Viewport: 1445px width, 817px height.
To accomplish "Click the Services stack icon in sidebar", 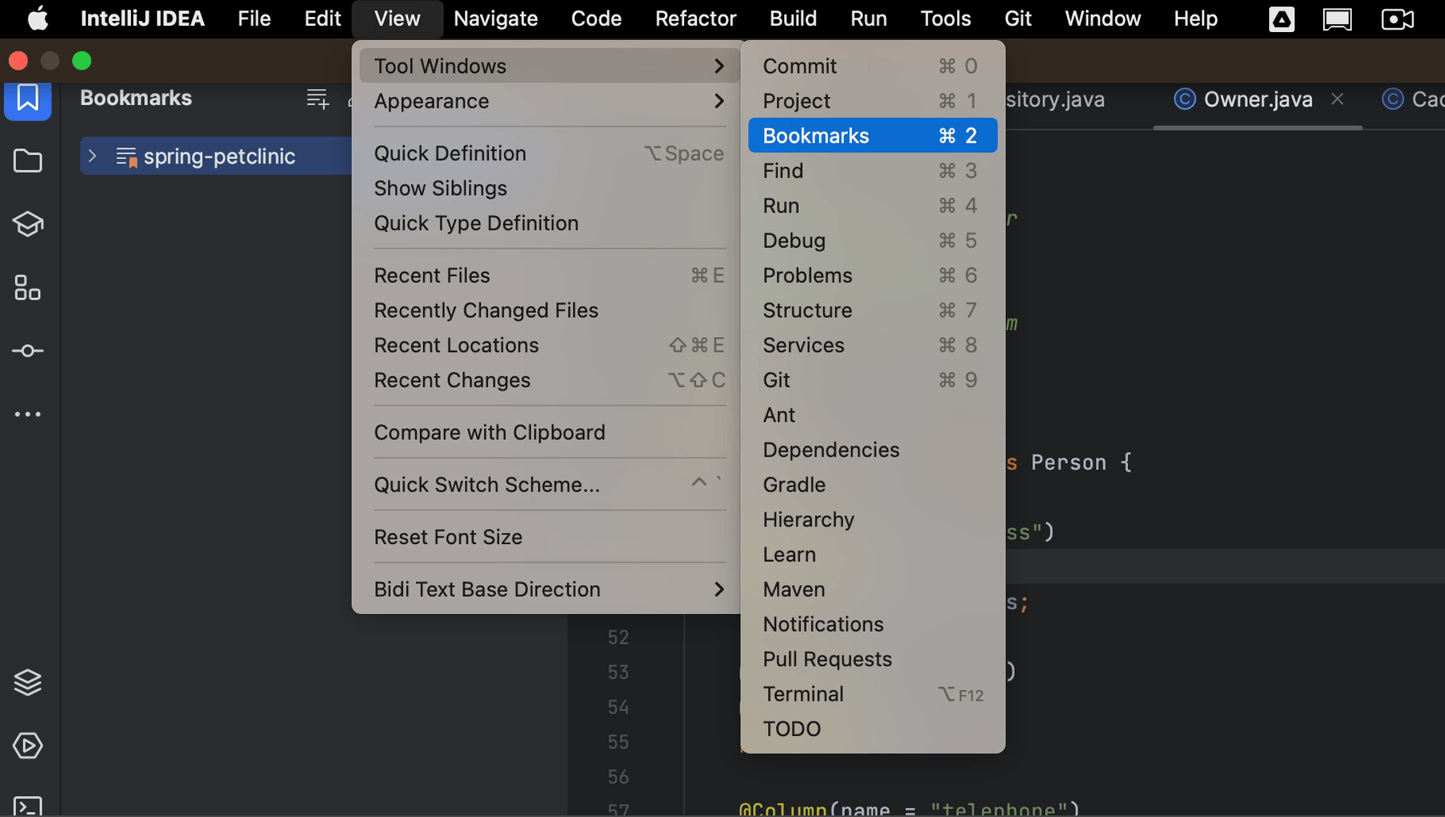I will [x=28, y=682].
